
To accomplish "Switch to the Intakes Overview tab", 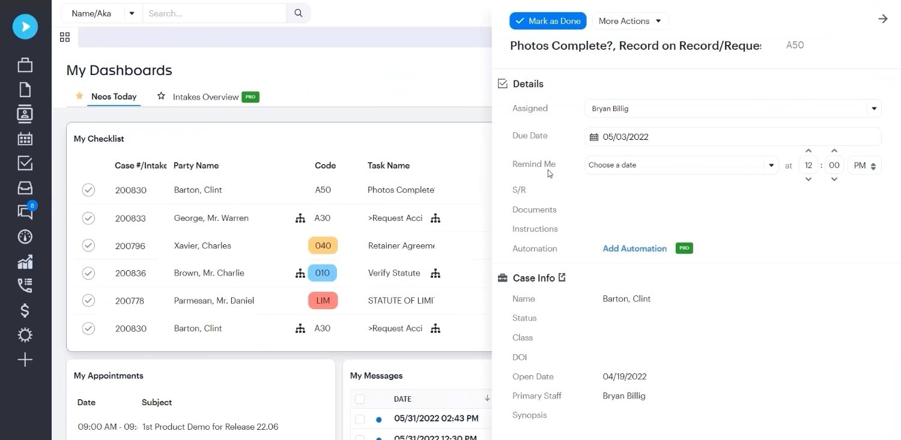I will point(205,97).
